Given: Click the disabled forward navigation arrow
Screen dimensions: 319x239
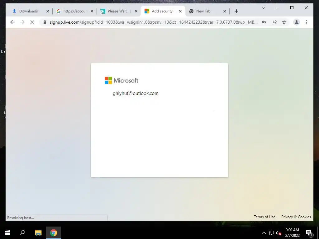Looking at the screenshot, I should pyautogui.click(x=22, y=22).
